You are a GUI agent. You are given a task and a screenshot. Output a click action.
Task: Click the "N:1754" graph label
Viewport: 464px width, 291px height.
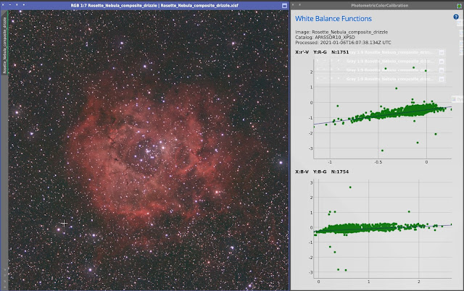point(340,172)
